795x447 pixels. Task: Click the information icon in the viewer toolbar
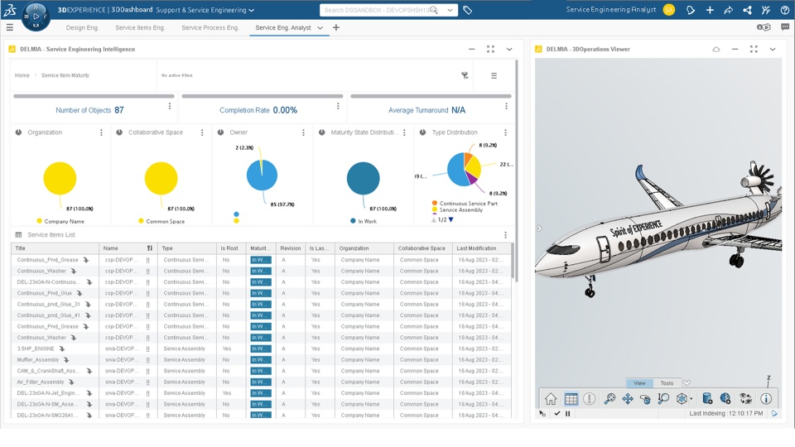[x=765, y=399]
